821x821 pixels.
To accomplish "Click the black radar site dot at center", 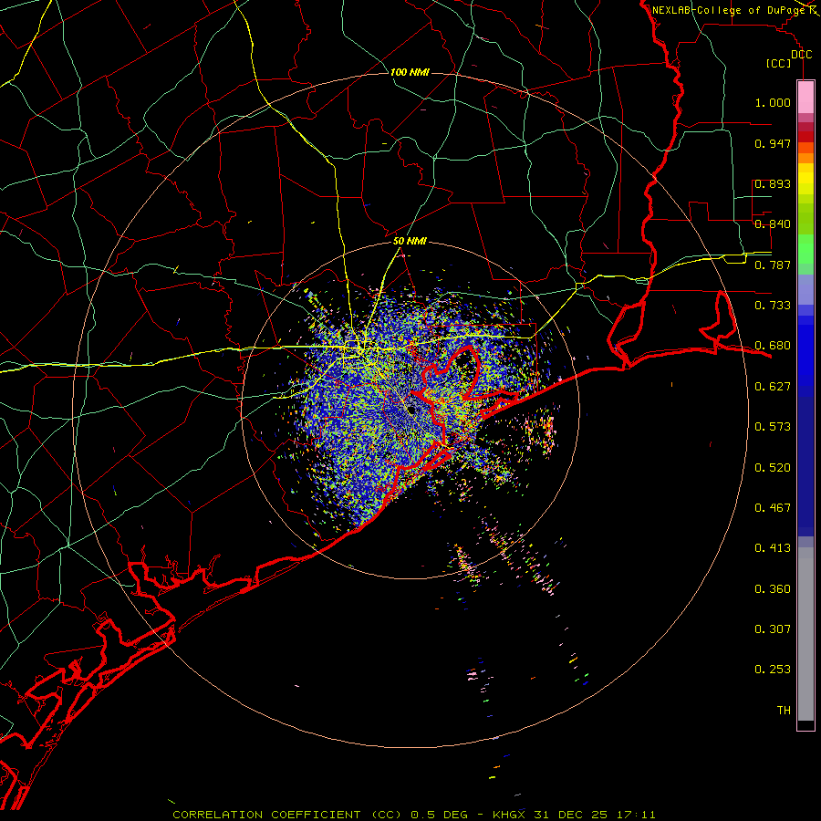I will 411,410.
